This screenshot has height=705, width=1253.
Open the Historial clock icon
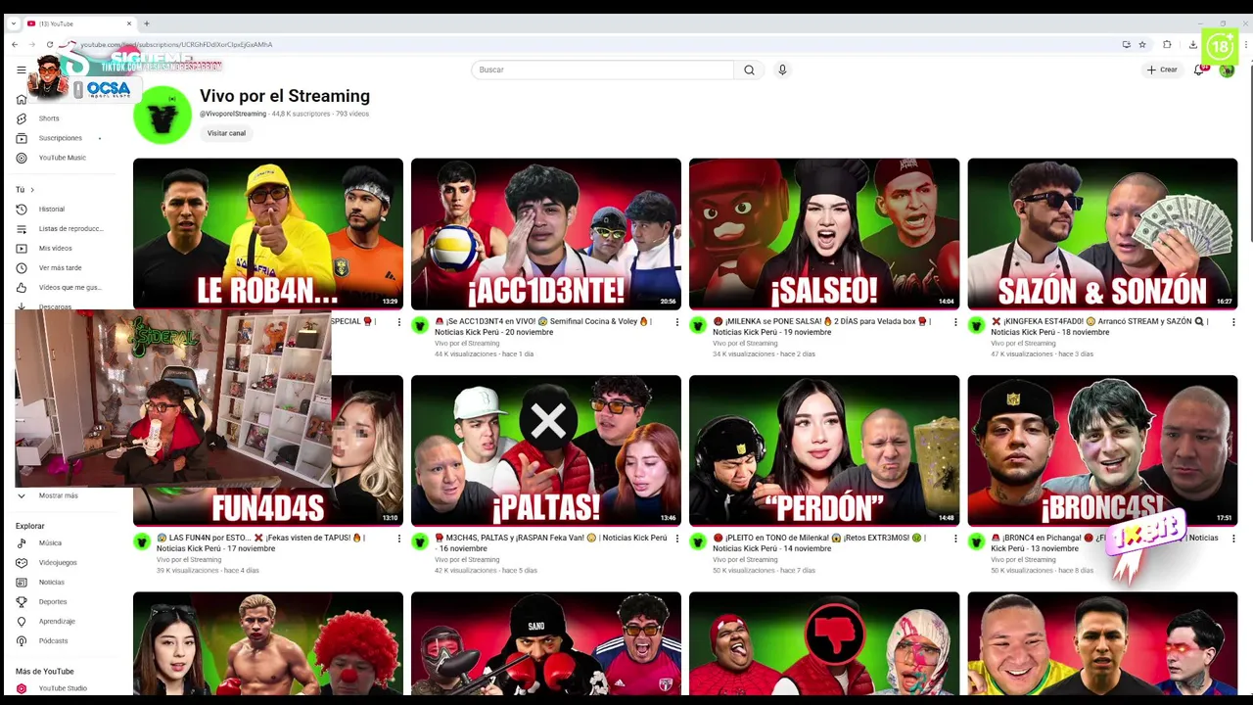pos(21,209)
